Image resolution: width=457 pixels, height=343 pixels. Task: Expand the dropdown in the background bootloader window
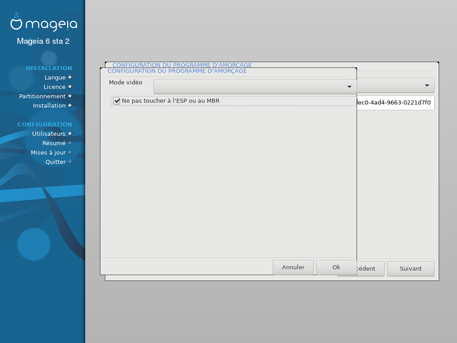[x=395, y=85]
